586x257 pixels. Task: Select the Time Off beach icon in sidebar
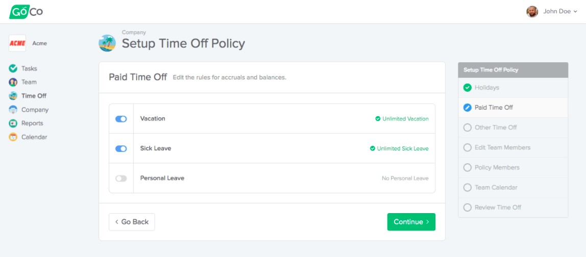pyautogui.click(x=13, y=96)
